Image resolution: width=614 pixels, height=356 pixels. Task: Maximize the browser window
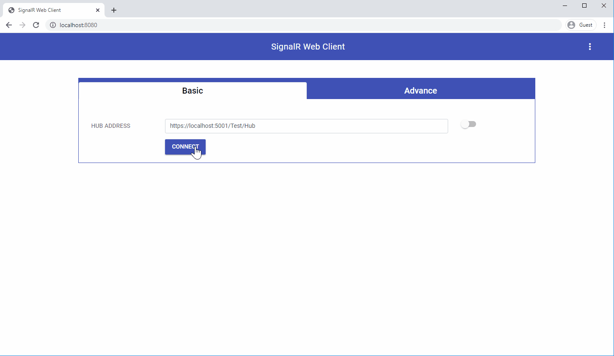(x=584, y=6)
